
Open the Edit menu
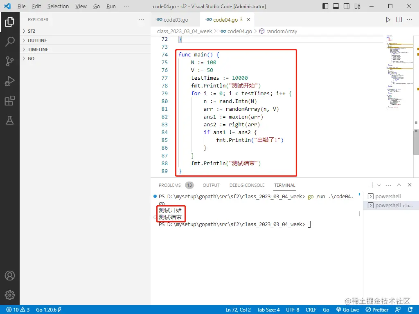point(36,6)
